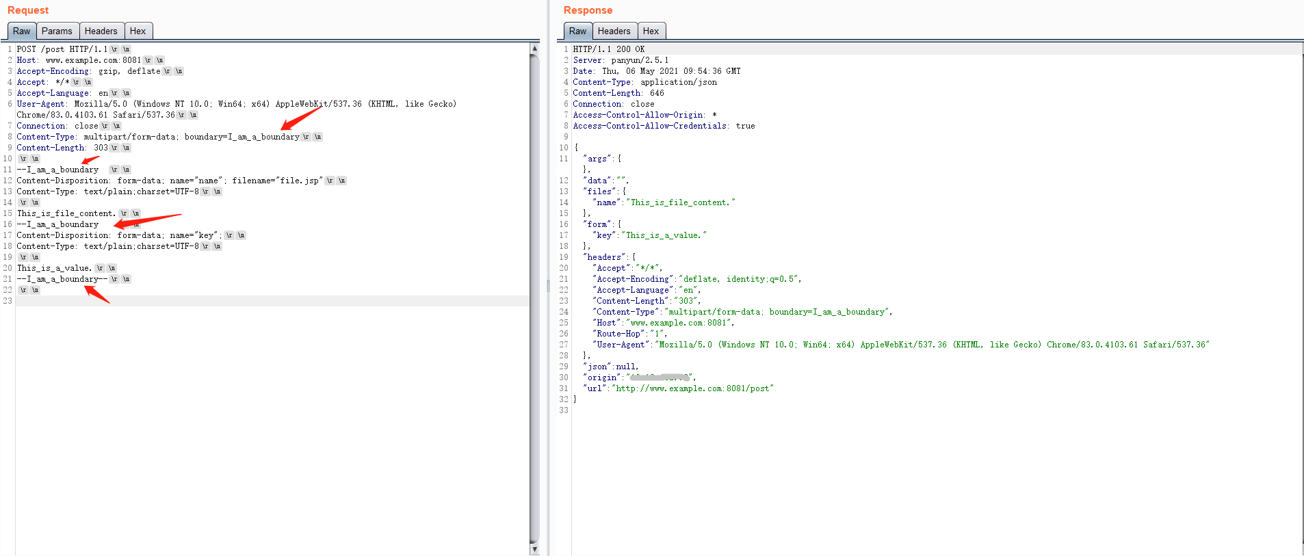Click the request Content-Type multipart/form-data line
The image size is (1304, 556).
click(158, 137)
